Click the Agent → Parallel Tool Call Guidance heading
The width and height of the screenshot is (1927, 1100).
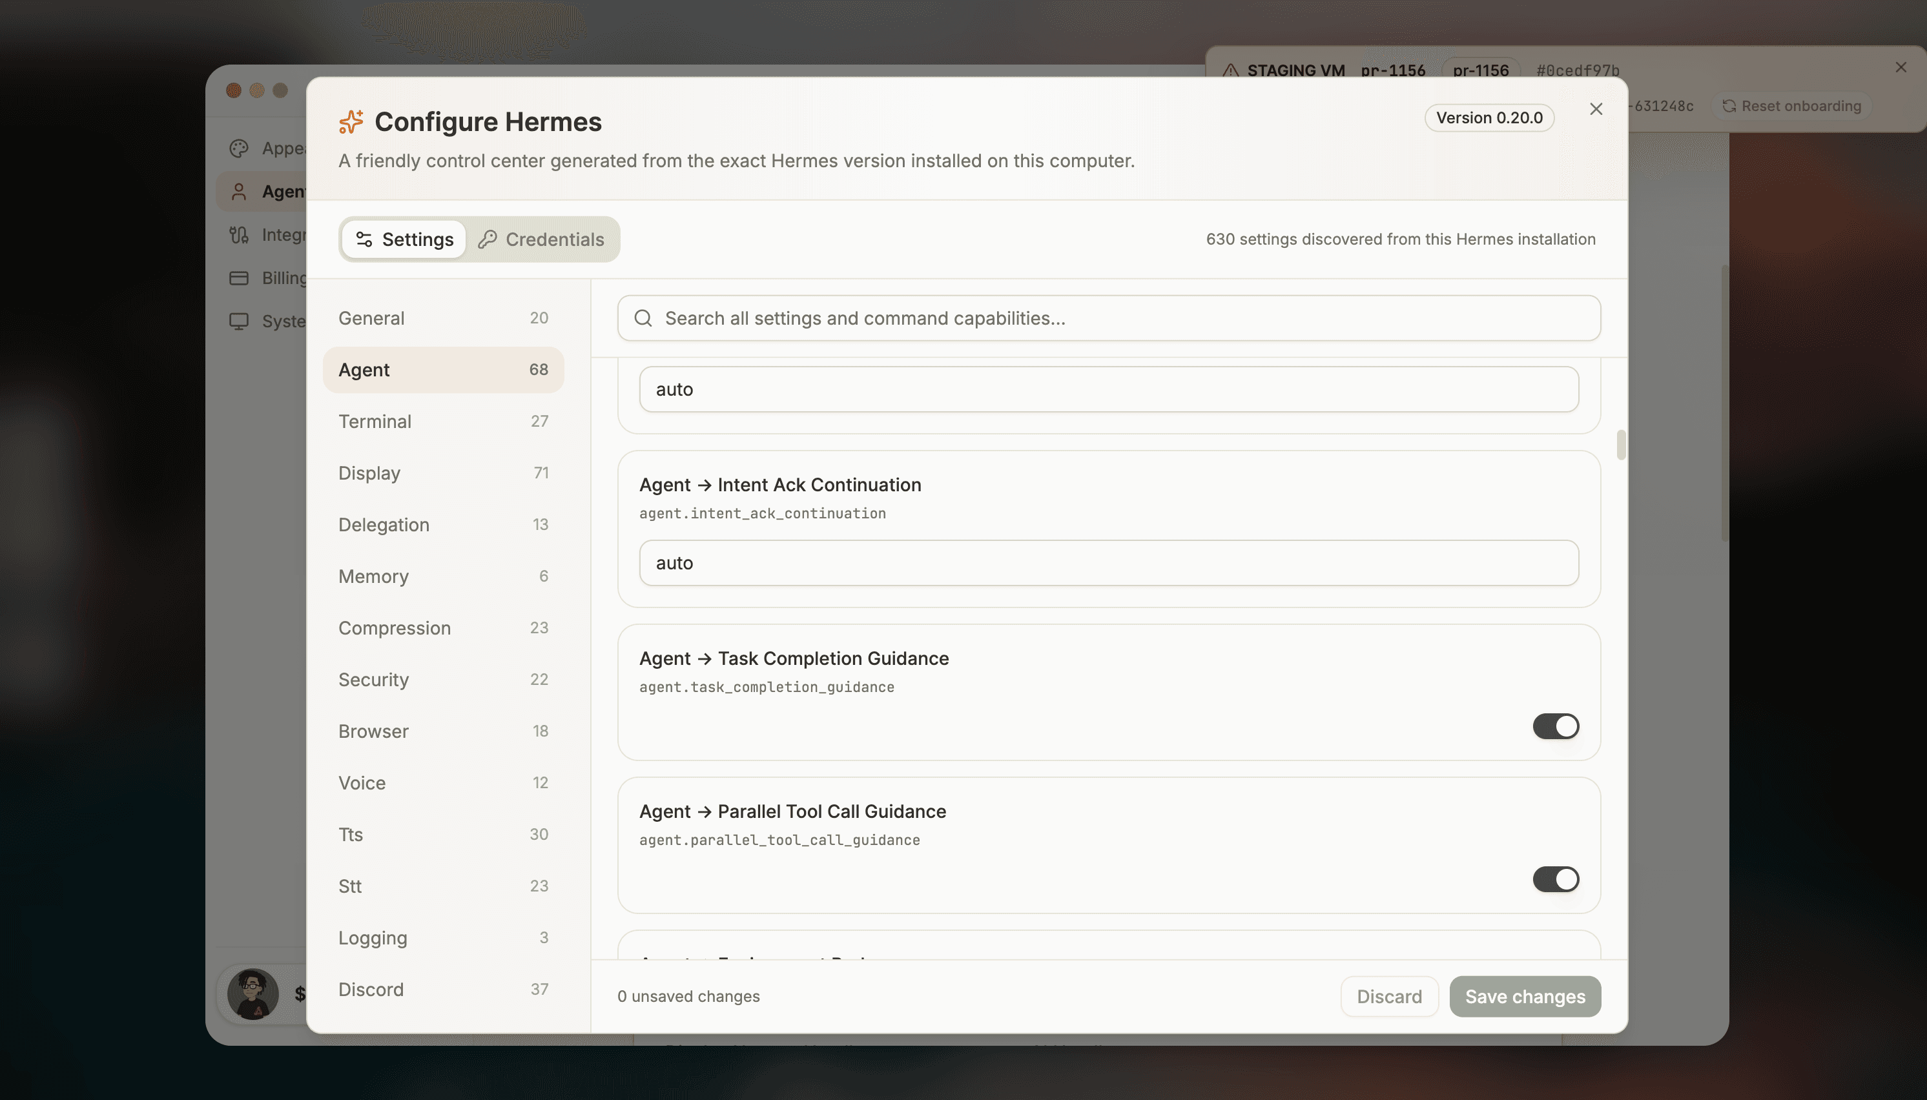793,811
